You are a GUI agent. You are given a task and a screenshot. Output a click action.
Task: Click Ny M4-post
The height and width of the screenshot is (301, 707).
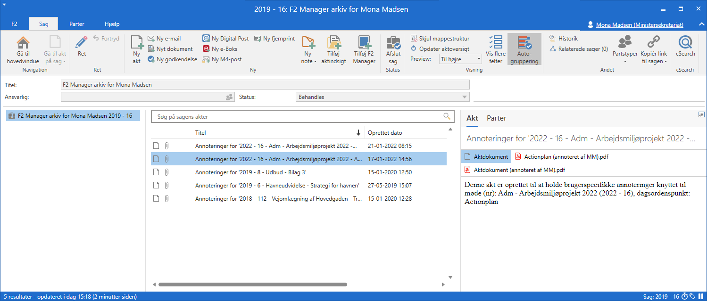pyautogui.click(x=222, y=59)
